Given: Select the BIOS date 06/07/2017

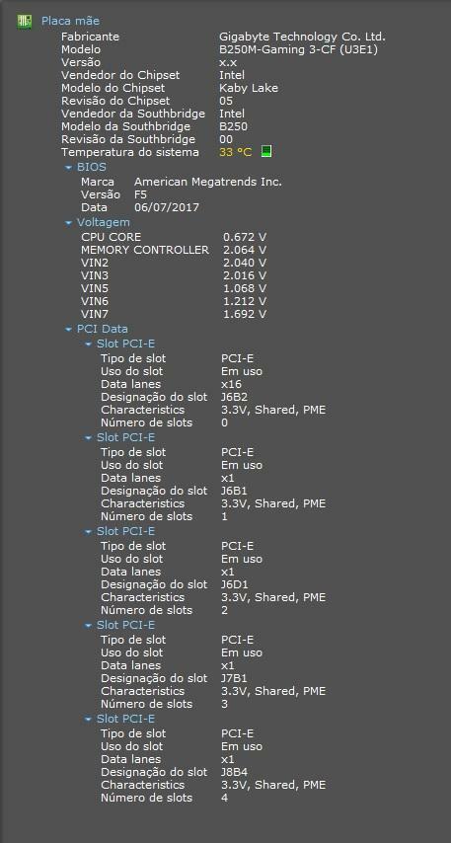Looking at the screenshot, I should (x=167, y=207).
